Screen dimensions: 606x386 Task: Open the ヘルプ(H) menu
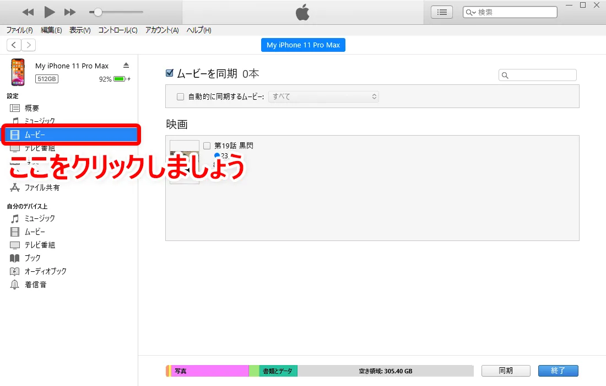[x=199, y=30]
